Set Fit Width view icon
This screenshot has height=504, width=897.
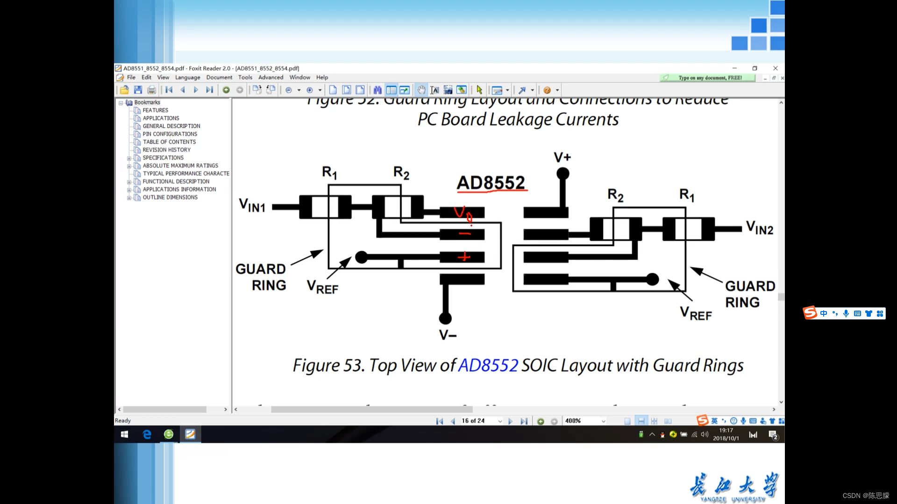click(360, 90)
